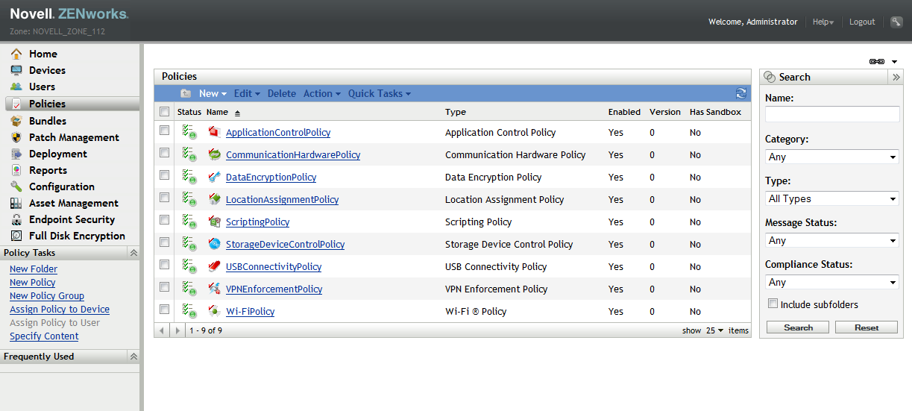Collapse the Policy Tasks panel
The image size is (912, 411).
(x=133, y=253)
